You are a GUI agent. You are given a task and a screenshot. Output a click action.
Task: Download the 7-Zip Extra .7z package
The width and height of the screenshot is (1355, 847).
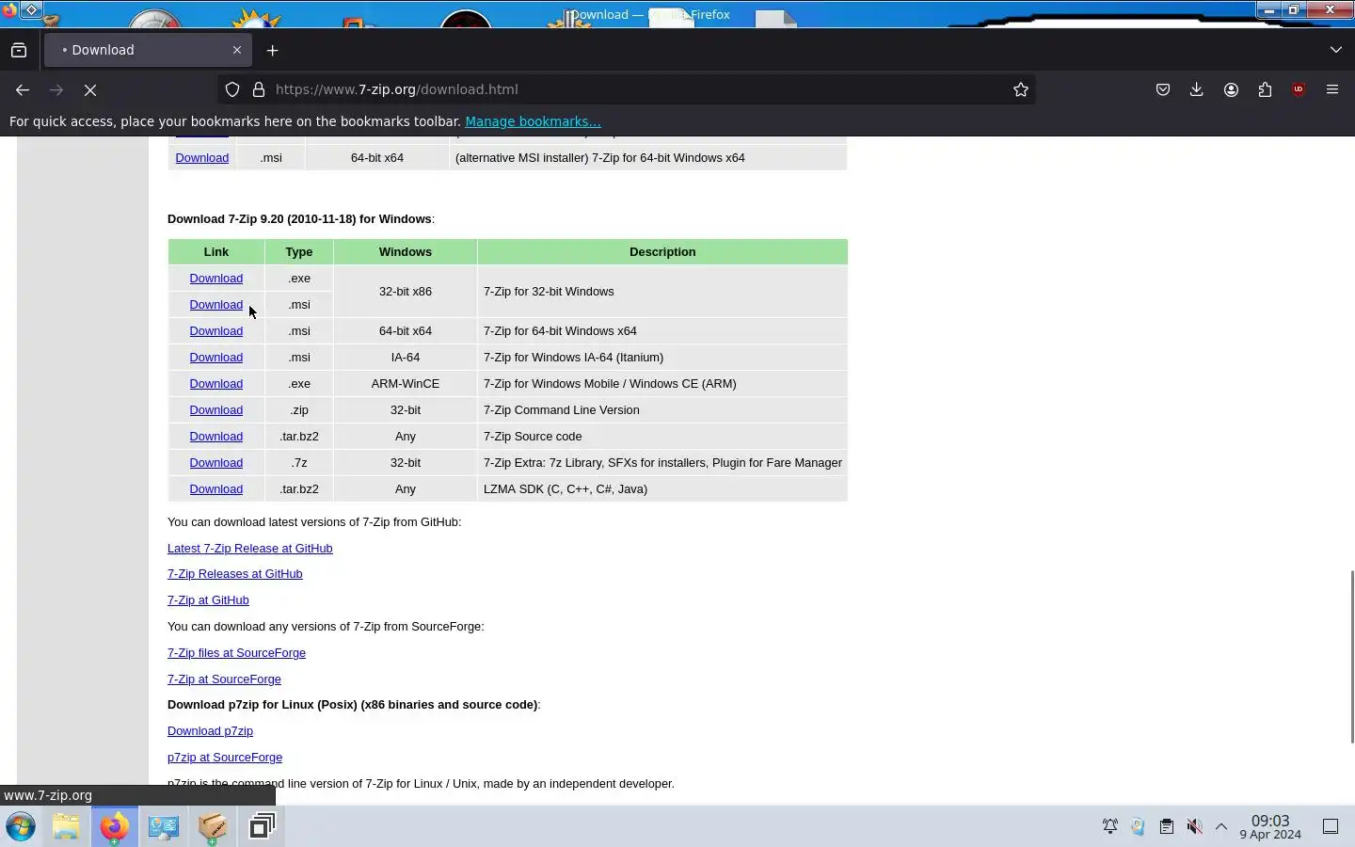pyautogui.click(x=216, y=462)
